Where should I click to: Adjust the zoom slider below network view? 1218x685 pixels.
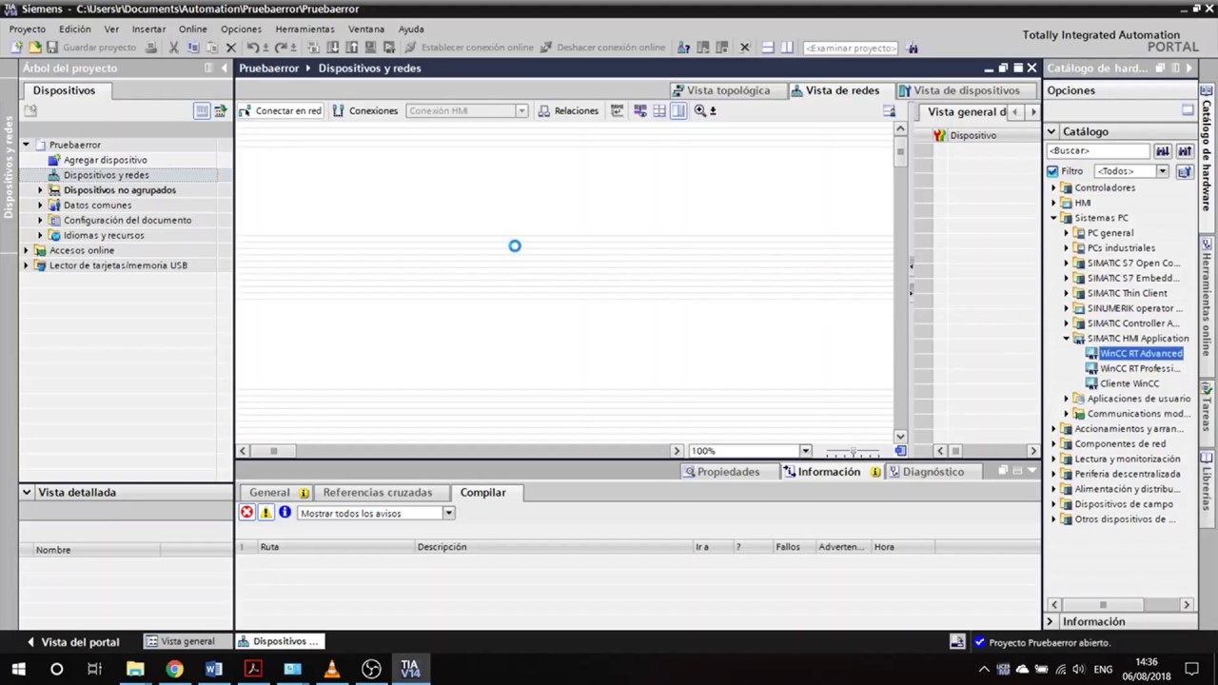coord(853,451)
